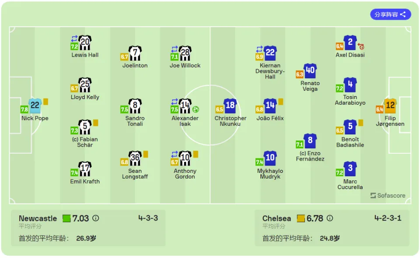Click Axel Disasi's substitution-off icon
The image size is (420, 258).
361,47
